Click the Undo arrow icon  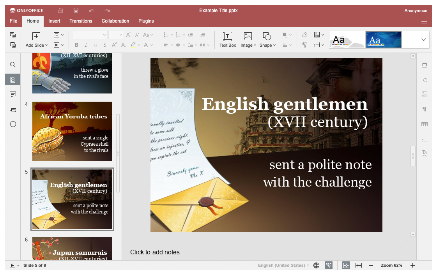coord(91,11)
